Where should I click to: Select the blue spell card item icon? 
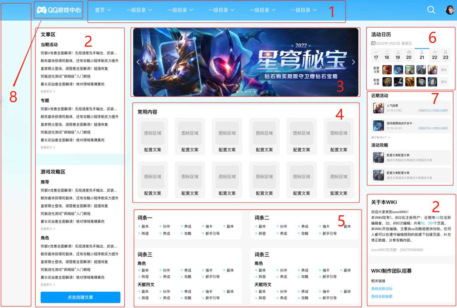(432, 82)
